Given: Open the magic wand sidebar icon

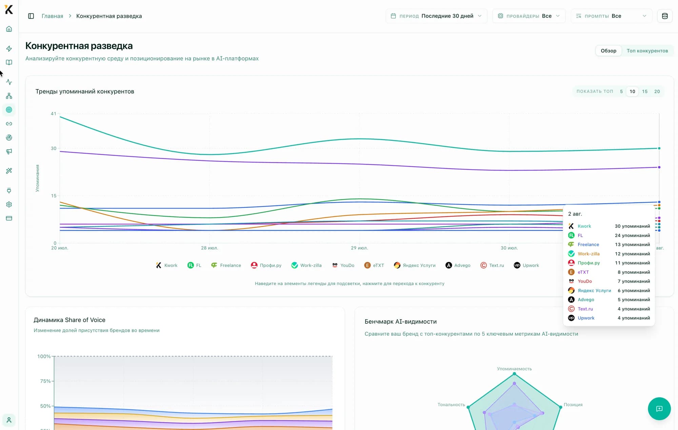Looking at the screenshot, I should coord(9,171).
